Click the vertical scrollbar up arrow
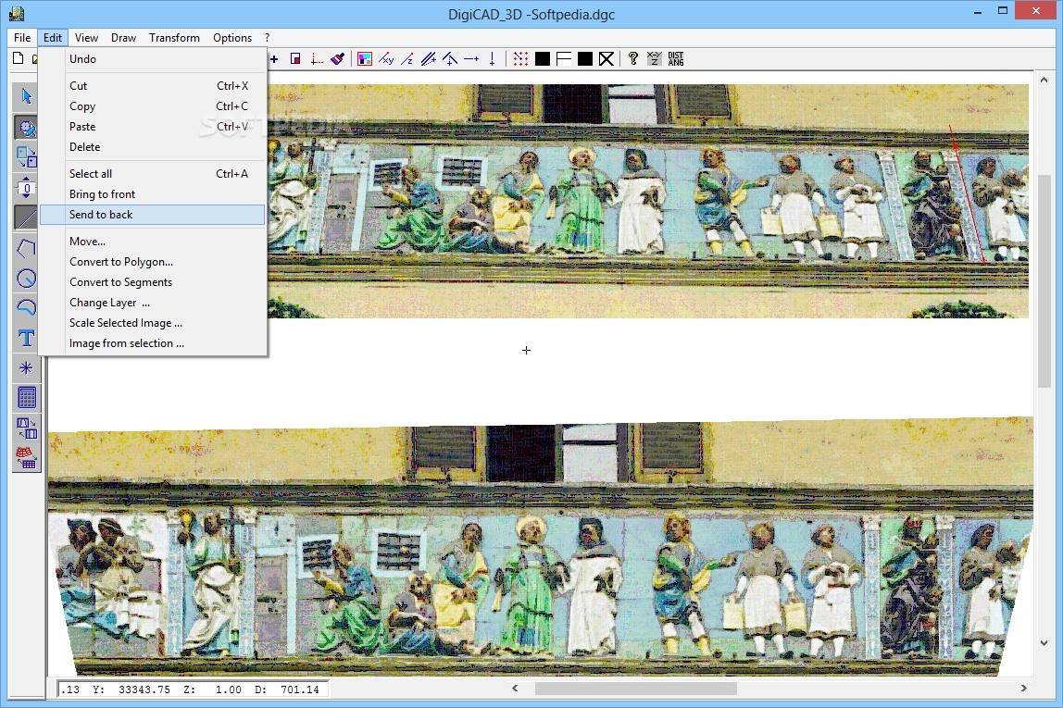The width and height of the screenshot is (1063, 708). (1044, 80)
